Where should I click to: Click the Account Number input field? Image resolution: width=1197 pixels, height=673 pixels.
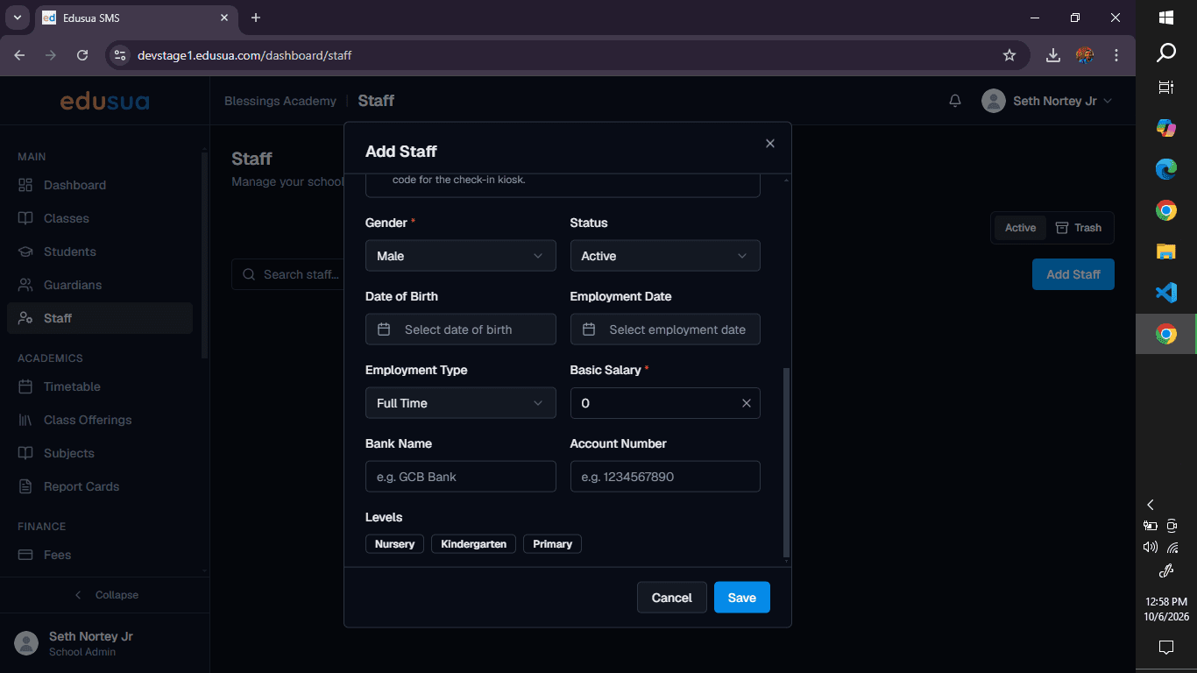(665, 477)
